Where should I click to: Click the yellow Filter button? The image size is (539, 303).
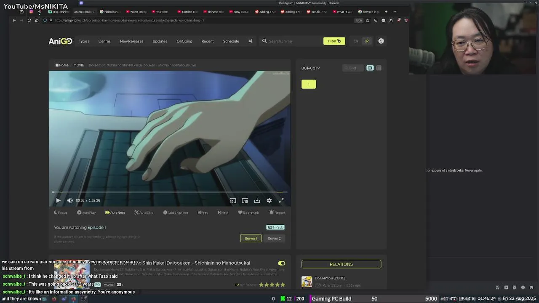click(x=334, y=41)
